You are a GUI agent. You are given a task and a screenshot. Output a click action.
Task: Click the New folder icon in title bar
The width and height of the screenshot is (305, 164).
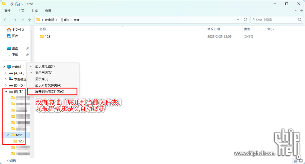[18, 4]
